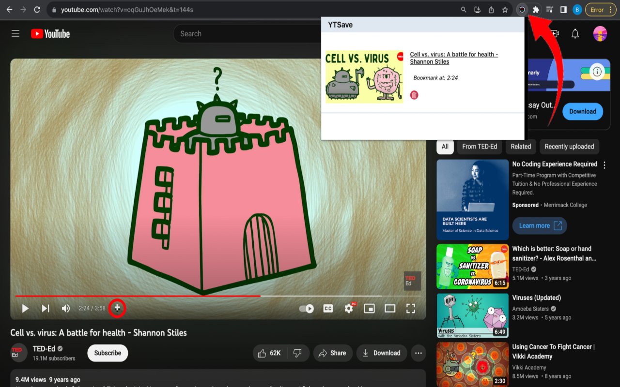Open YouTube notifications bell

point(575,33)
